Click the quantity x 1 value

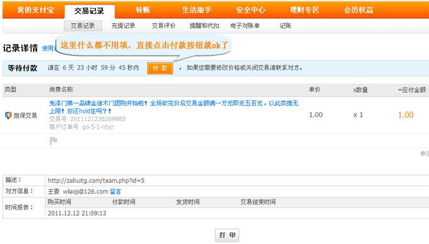[358, 115]
